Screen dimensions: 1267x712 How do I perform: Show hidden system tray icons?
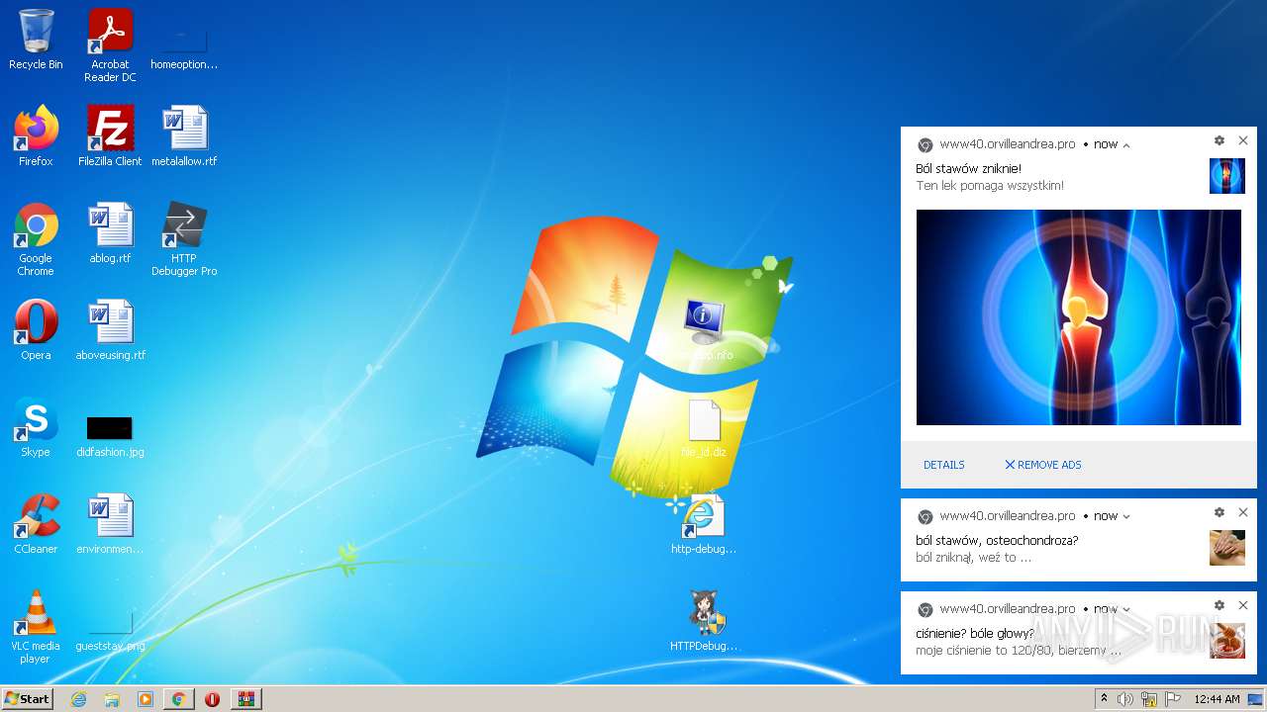tap(1104, 699)
